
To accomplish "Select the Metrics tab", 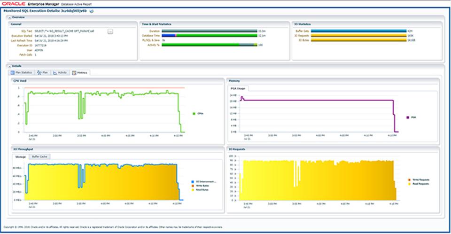I will [x=80, y=73].
